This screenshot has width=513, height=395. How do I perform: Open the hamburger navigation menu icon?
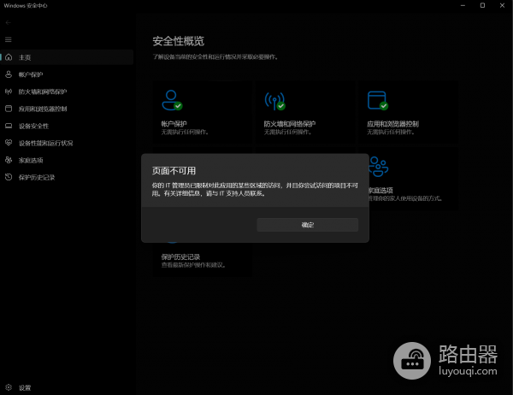pyautogui.click(x=9, y=39)
